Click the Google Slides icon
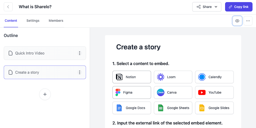Image resolution: width=256 pixels, height=128 pixels. [202, 108]
